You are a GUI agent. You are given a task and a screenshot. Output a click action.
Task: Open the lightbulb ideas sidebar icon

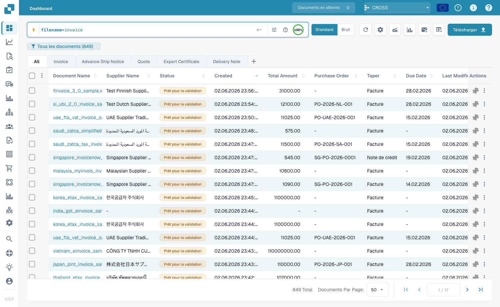9,267
